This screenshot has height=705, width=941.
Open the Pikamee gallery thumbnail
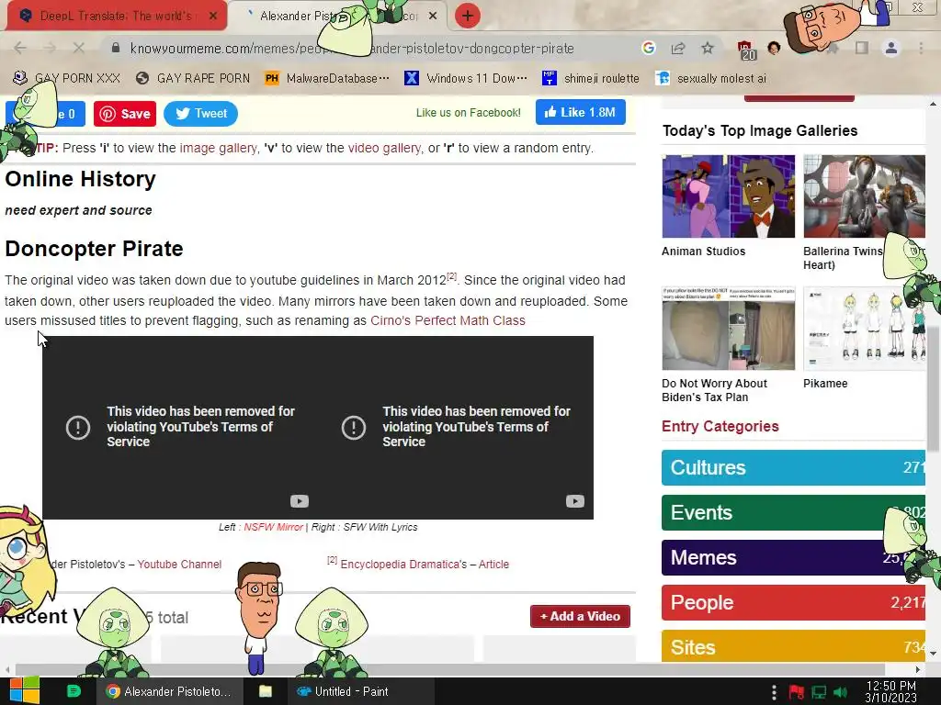click(x=864, y=329)
